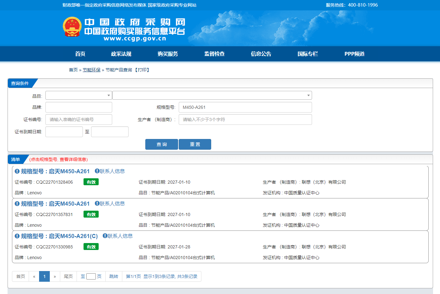Click 清单 list panel header tab
The height and width of the screenshot is (294, 440).
pyautogui.click(x=15, y=159)
